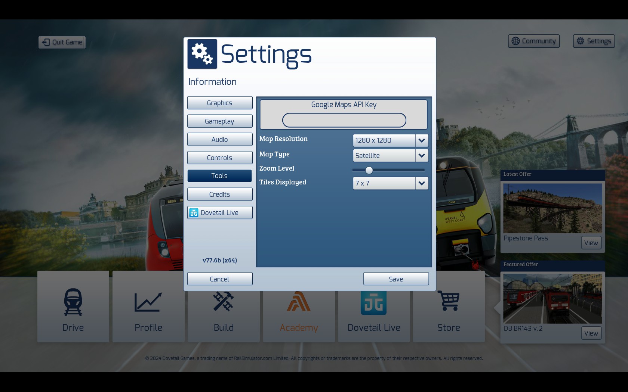Click the Settings gears icon in dialog header

202,54
